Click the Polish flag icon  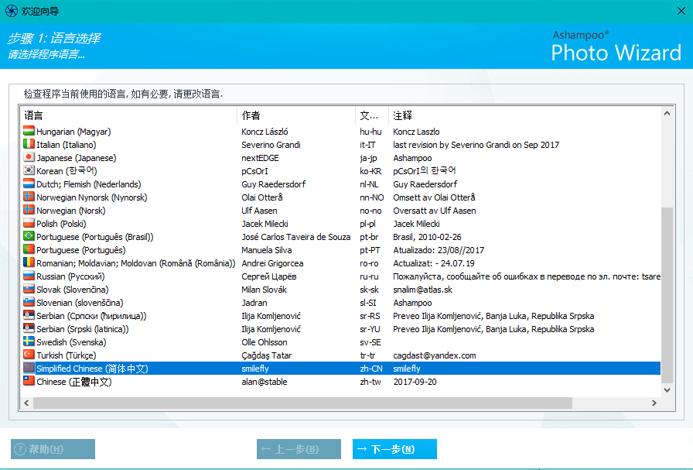pos(29,224)
